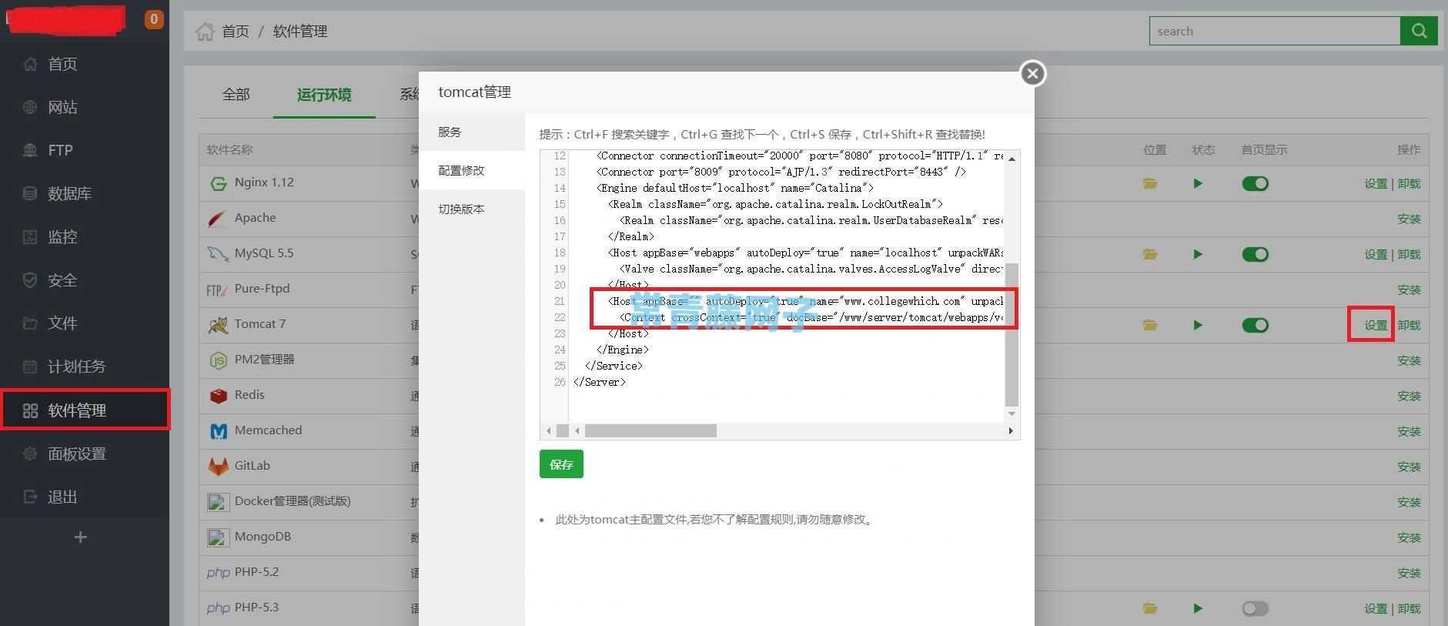1448x626 pixels.
Task: Click the MongoDB image icon
Action: (x=218, y=537)
